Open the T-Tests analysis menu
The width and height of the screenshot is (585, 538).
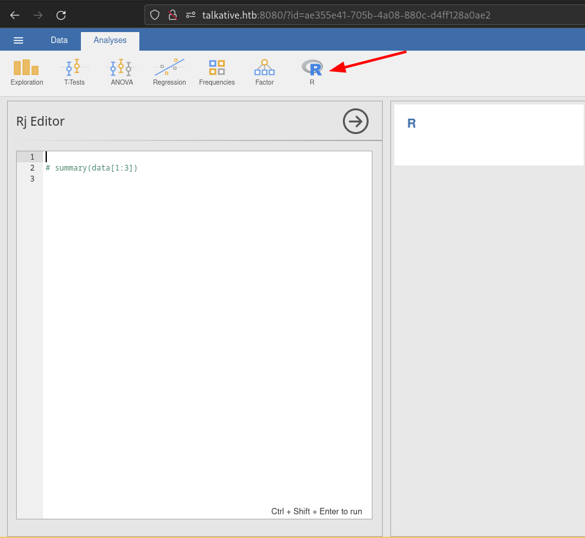click(x=74, y=72)
